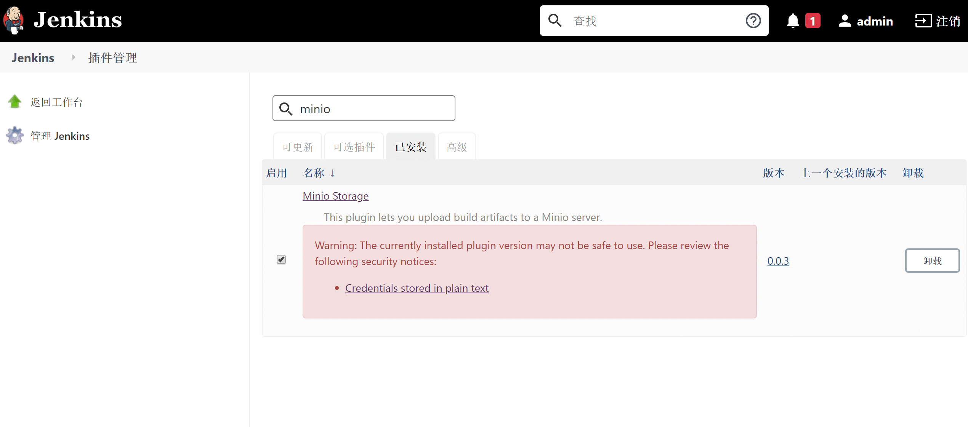Click the Jenkins butler logo

tap(13, 21)
